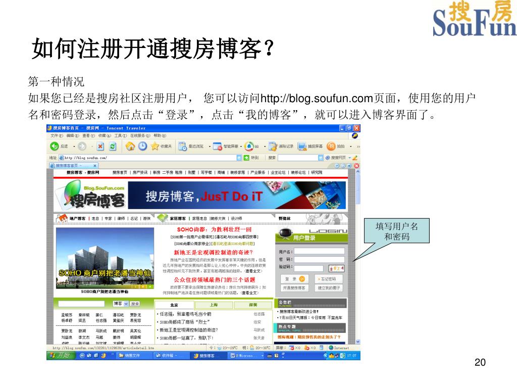Open the address bar dropdown arrow
This screenshot has height=388, width=517.
pyautogui.click(x=239, y=158)
